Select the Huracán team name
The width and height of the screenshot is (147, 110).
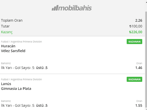click(8, 46)
